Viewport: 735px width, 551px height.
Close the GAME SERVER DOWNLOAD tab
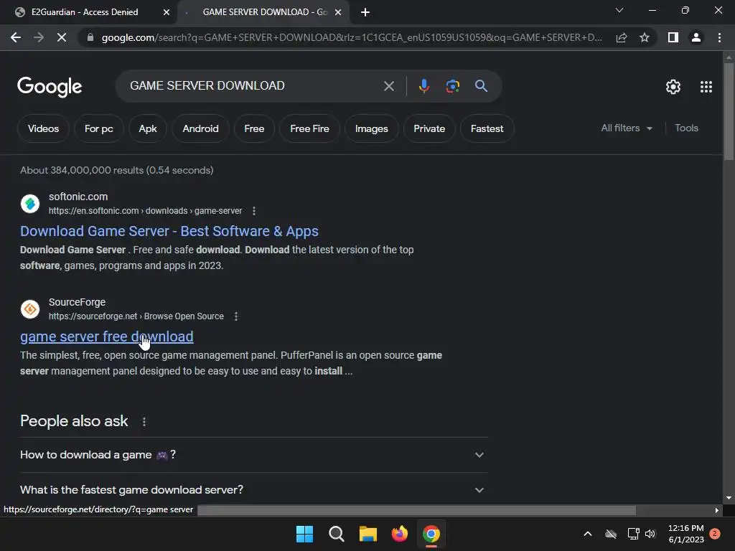point(338,12)
